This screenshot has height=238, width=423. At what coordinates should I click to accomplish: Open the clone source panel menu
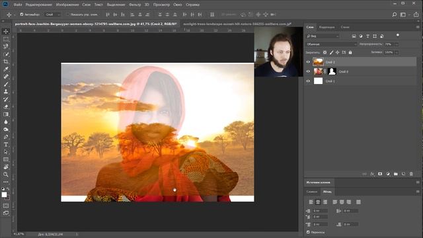(x=418, y=182)
